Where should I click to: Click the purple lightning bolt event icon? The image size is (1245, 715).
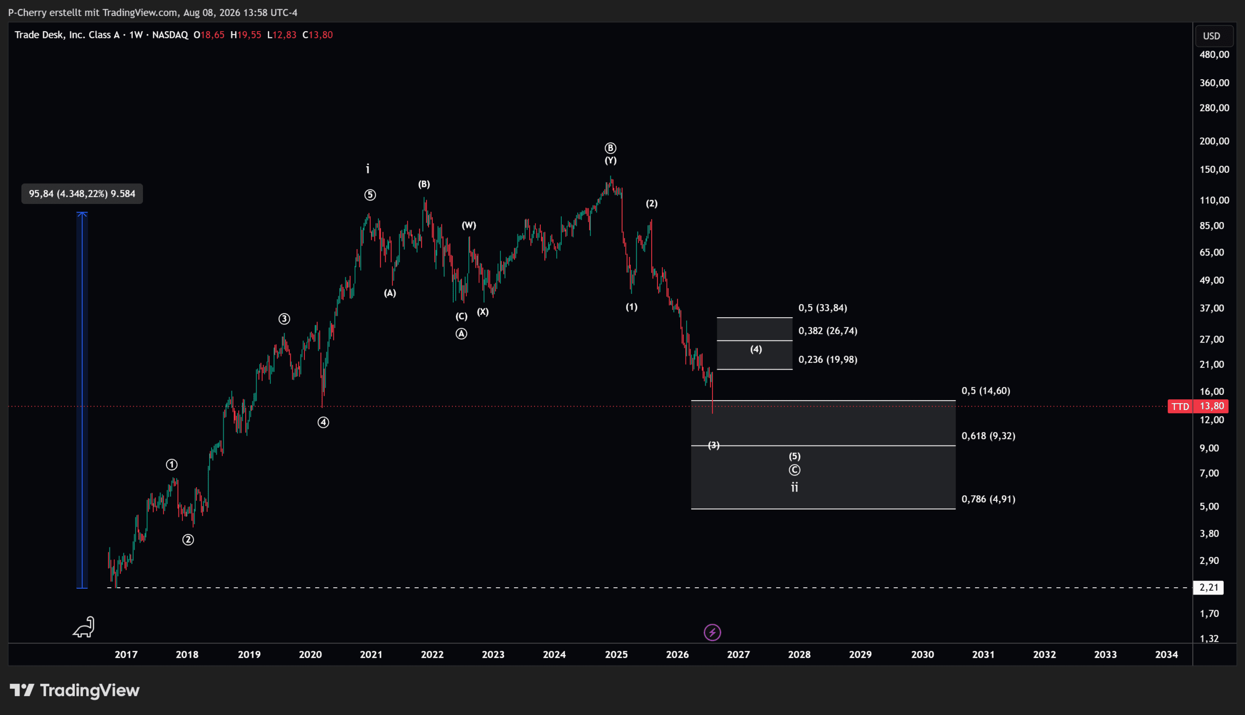712,632
